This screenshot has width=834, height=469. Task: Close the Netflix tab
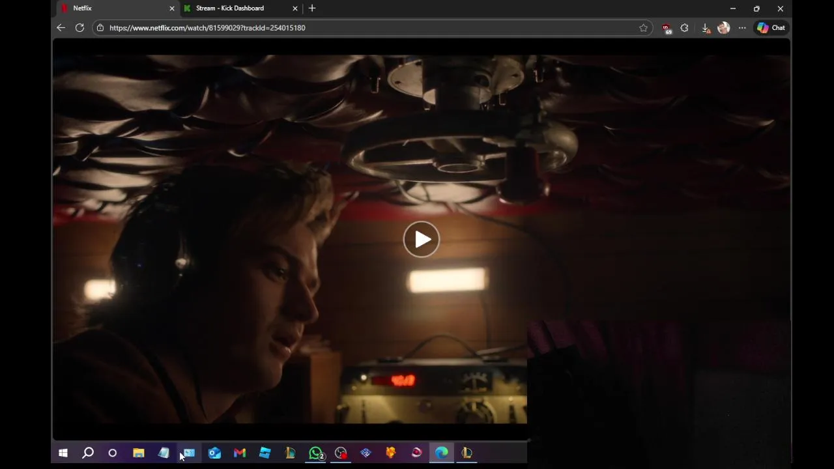[172, 8]
